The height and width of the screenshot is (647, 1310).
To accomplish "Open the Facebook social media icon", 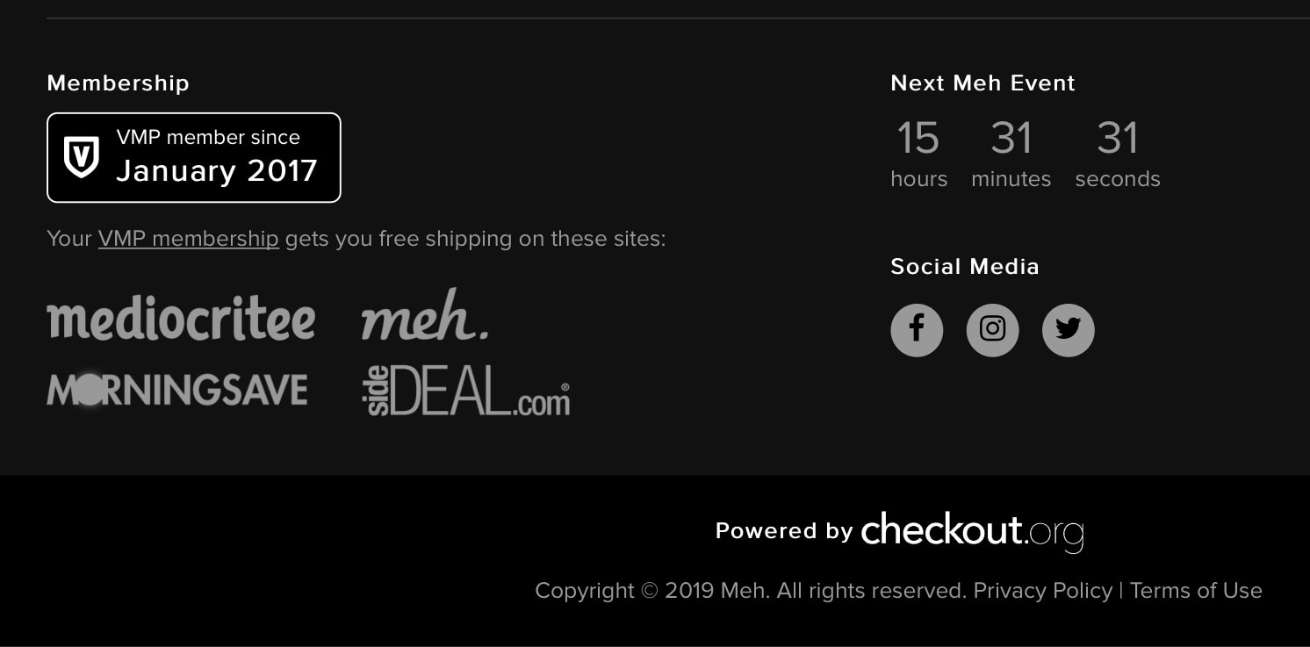I will [917, 330].
